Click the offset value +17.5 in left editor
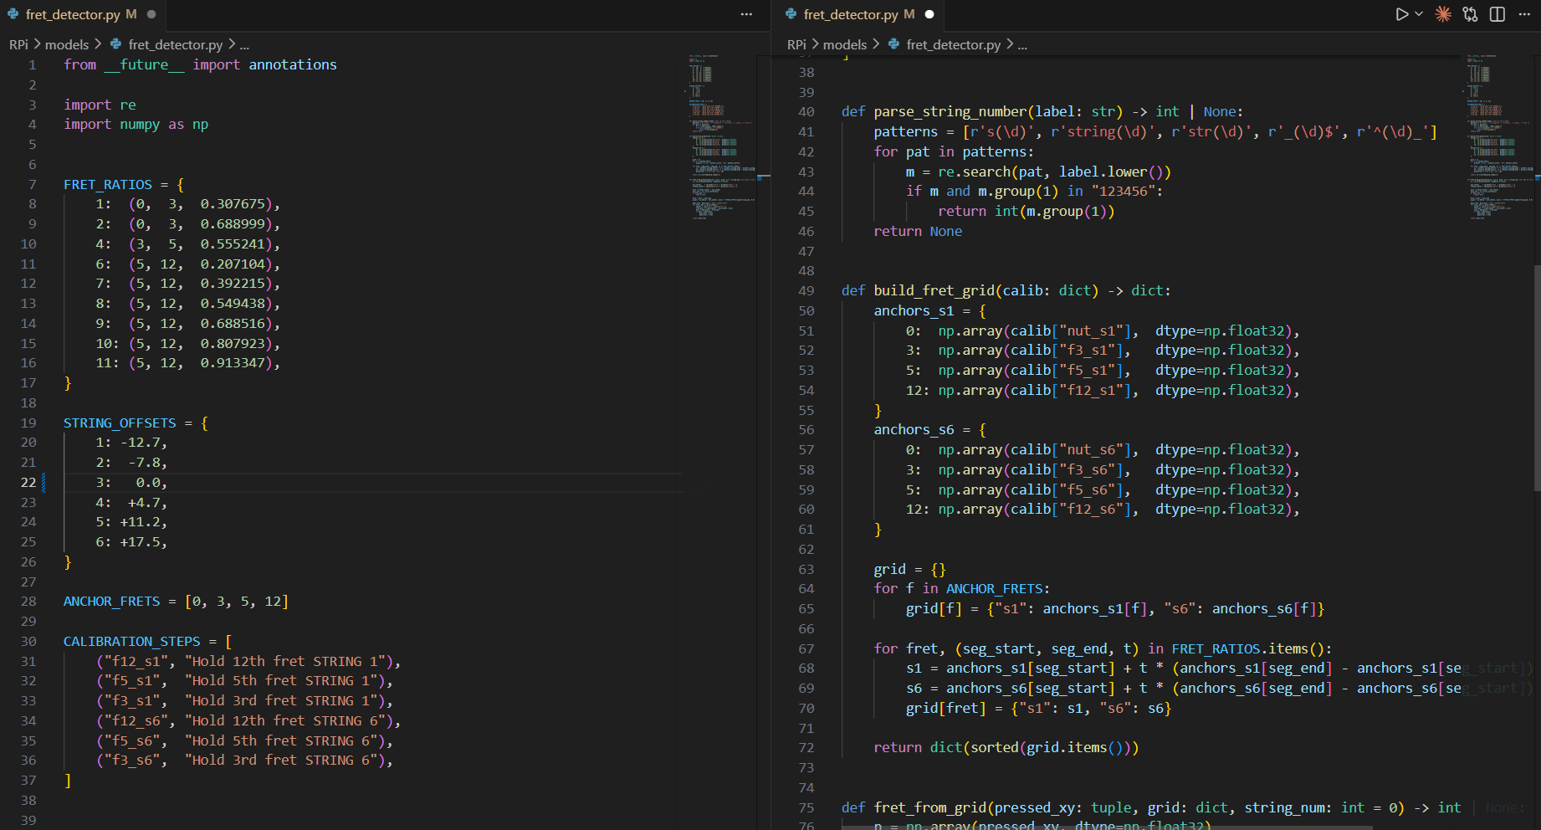The width and height of the screenshot is (1541, 830). (140, 542)
